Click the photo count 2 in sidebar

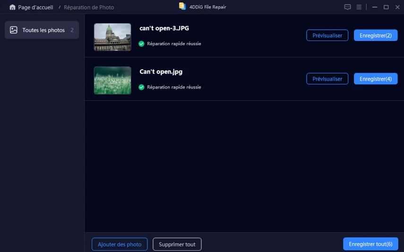[72, 30]
